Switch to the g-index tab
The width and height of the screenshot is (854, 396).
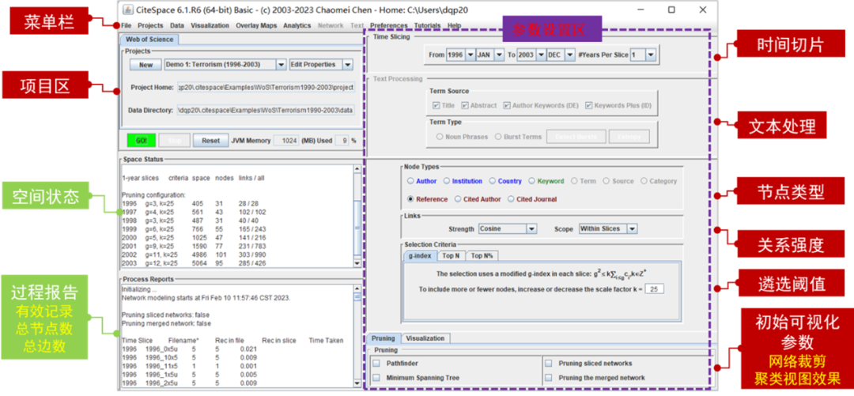tap(420, 255)
